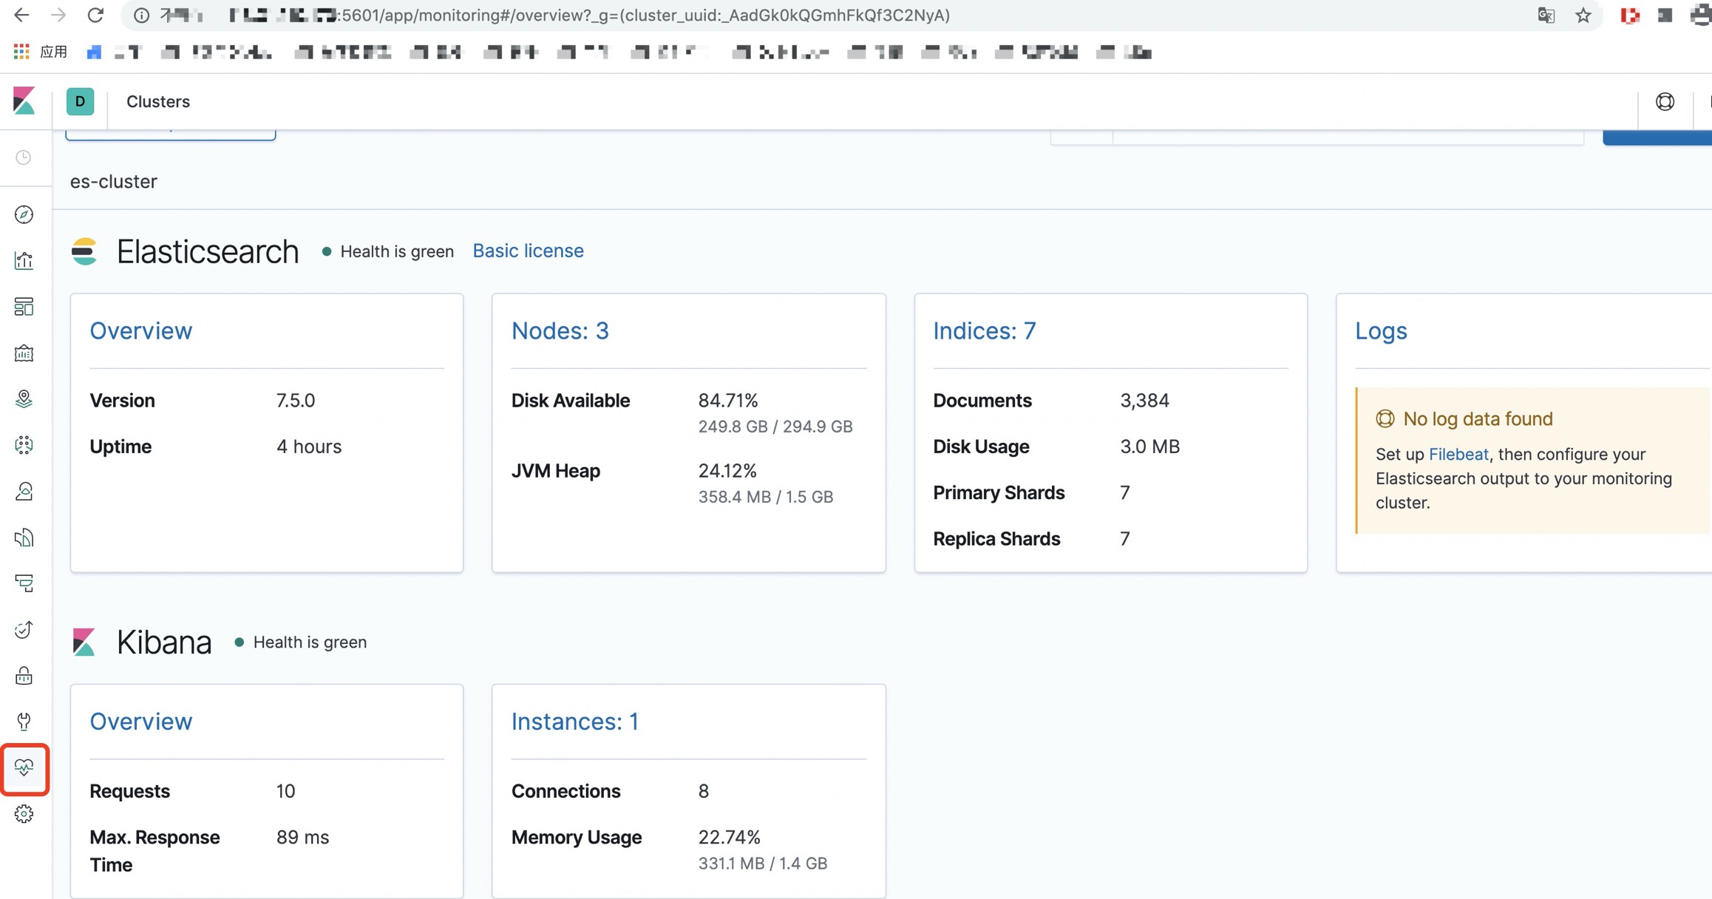This screenshot has height=899, width=1712.
Task: Click the Kibana logo home icon
Action: (24, 101)
